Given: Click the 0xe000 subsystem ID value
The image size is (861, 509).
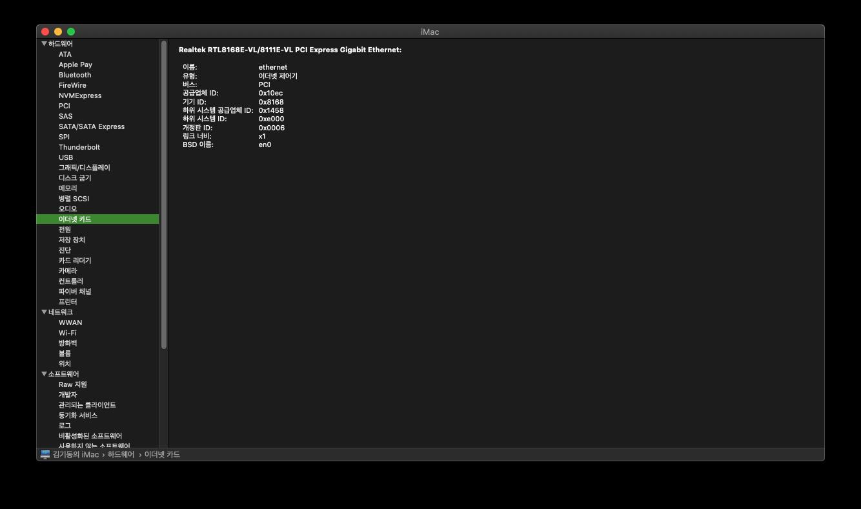Looking at the screenshot, I should [x=271, y=119].
